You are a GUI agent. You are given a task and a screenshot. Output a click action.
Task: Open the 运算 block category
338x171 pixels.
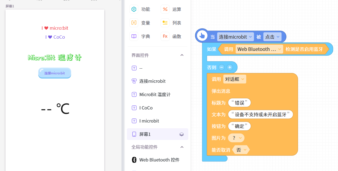(171, 9)
